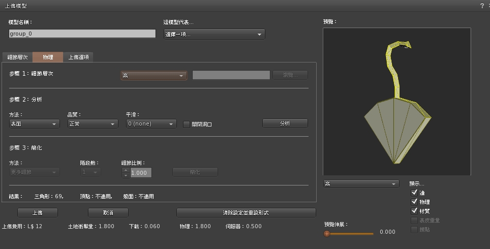Click the 殼面: 不適用 result text

[x=138, y=197]
